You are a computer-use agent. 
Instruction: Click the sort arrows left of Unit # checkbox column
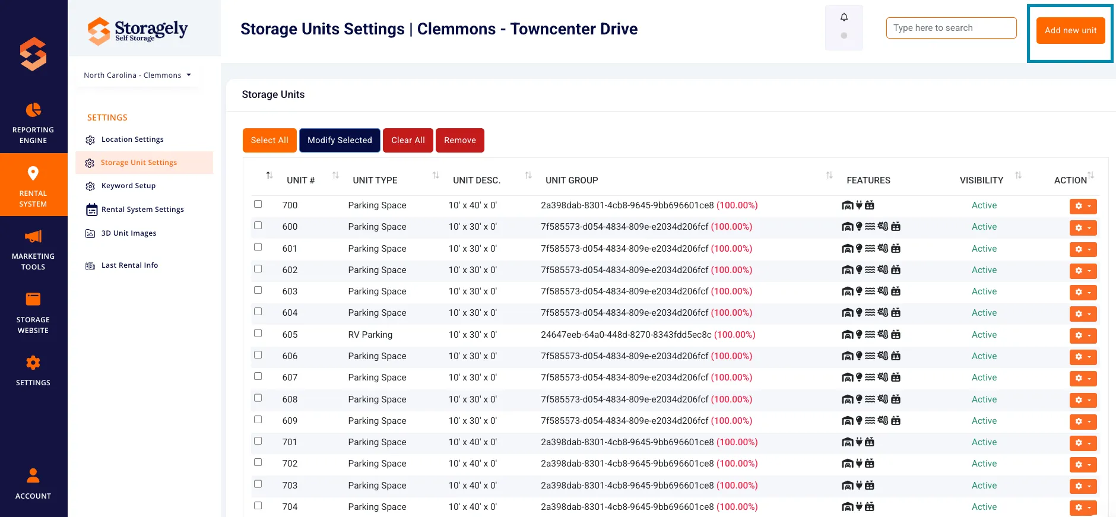point(270,175)
